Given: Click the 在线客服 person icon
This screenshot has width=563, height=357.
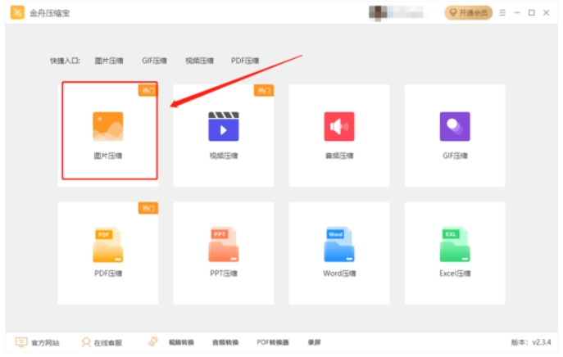Looking at the screenshot, I should (x=86, y=342).
